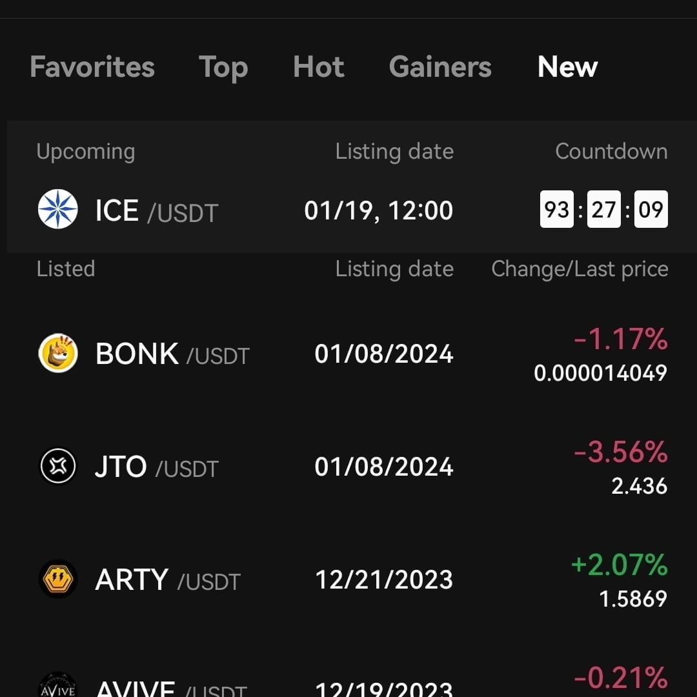Select the BONK dog mascot logo
This screenshot has height=697, width=697.
58,353
